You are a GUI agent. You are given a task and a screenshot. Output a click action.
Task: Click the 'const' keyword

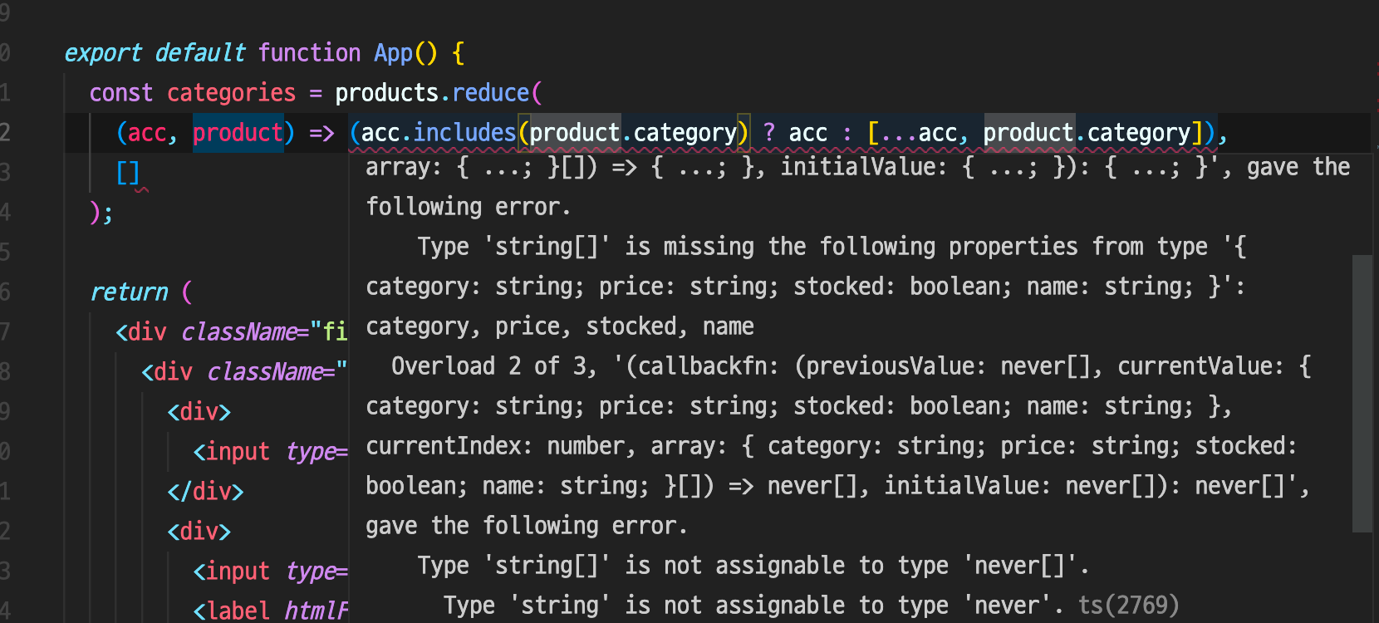tap(121, 93)
